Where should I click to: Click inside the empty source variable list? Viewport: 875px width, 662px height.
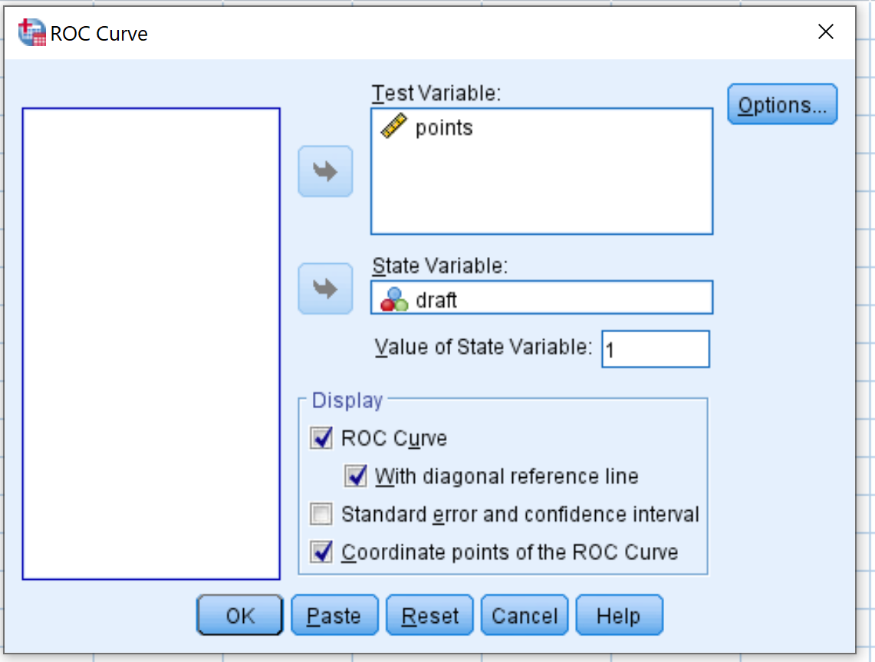point(151,344)
